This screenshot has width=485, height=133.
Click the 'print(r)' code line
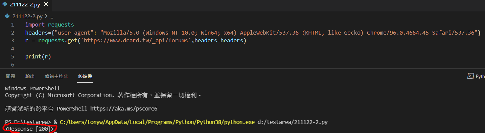pos(38,56)
